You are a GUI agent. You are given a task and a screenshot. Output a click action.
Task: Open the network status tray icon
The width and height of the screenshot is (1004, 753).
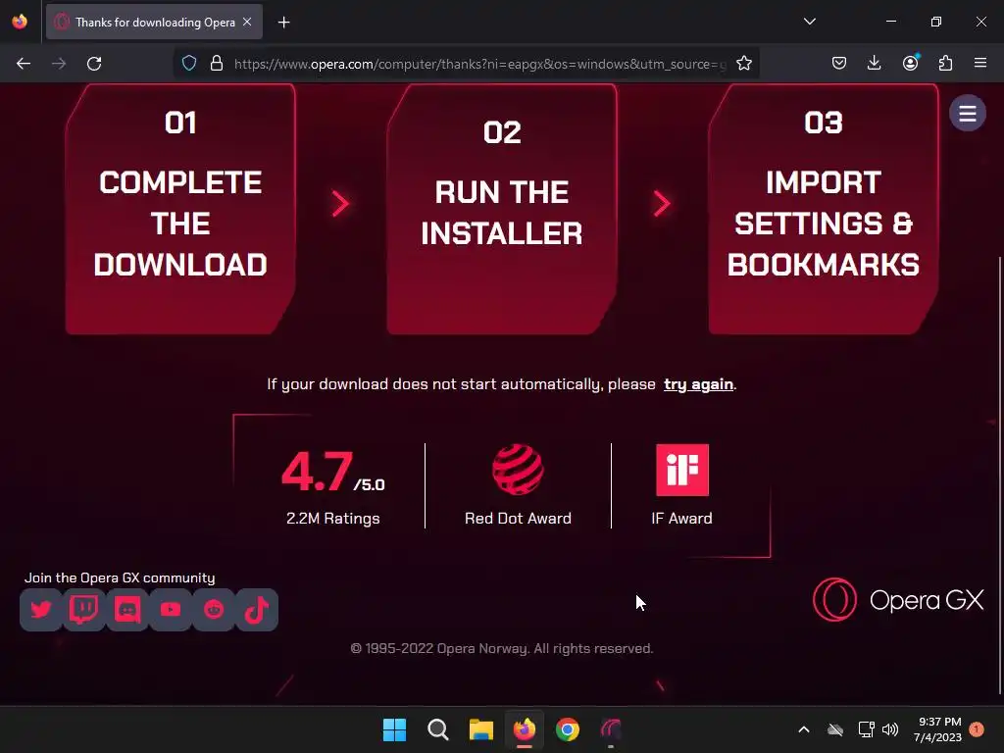pos(867,729)
